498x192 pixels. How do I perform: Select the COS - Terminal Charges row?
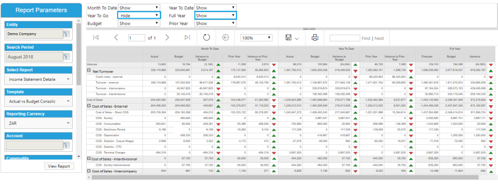click(x=109, y=153)
